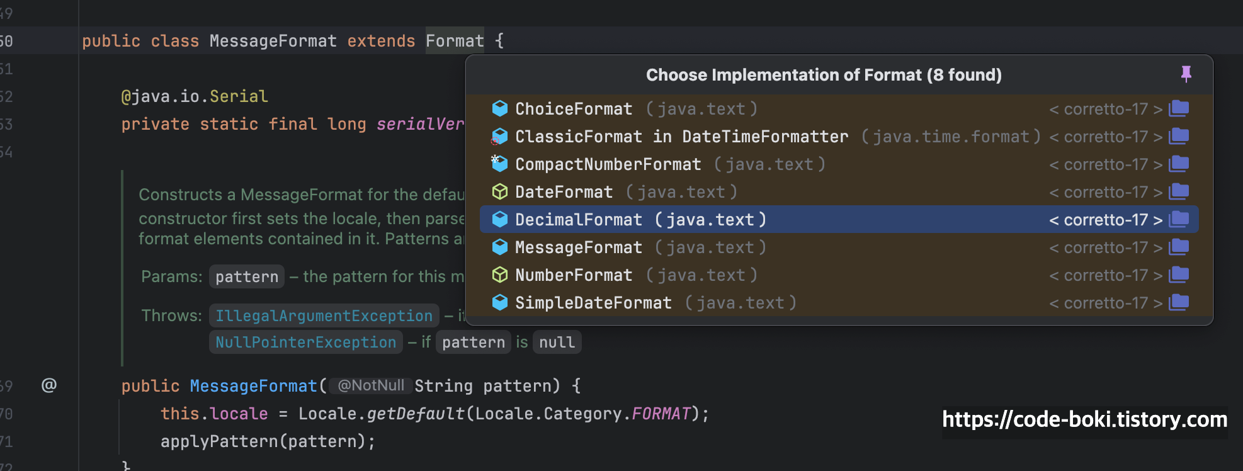The image size is (1243, 471).
Task: Open the IllegalArgumentException doc link
Action: (x=324, y=315)
